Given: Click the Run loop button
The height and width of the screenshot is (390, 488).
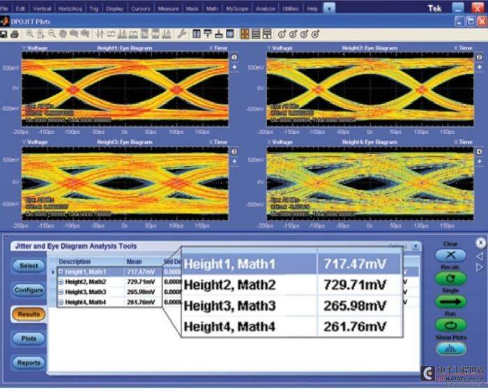Looking at the screenshot, I should tap(450, 326).
